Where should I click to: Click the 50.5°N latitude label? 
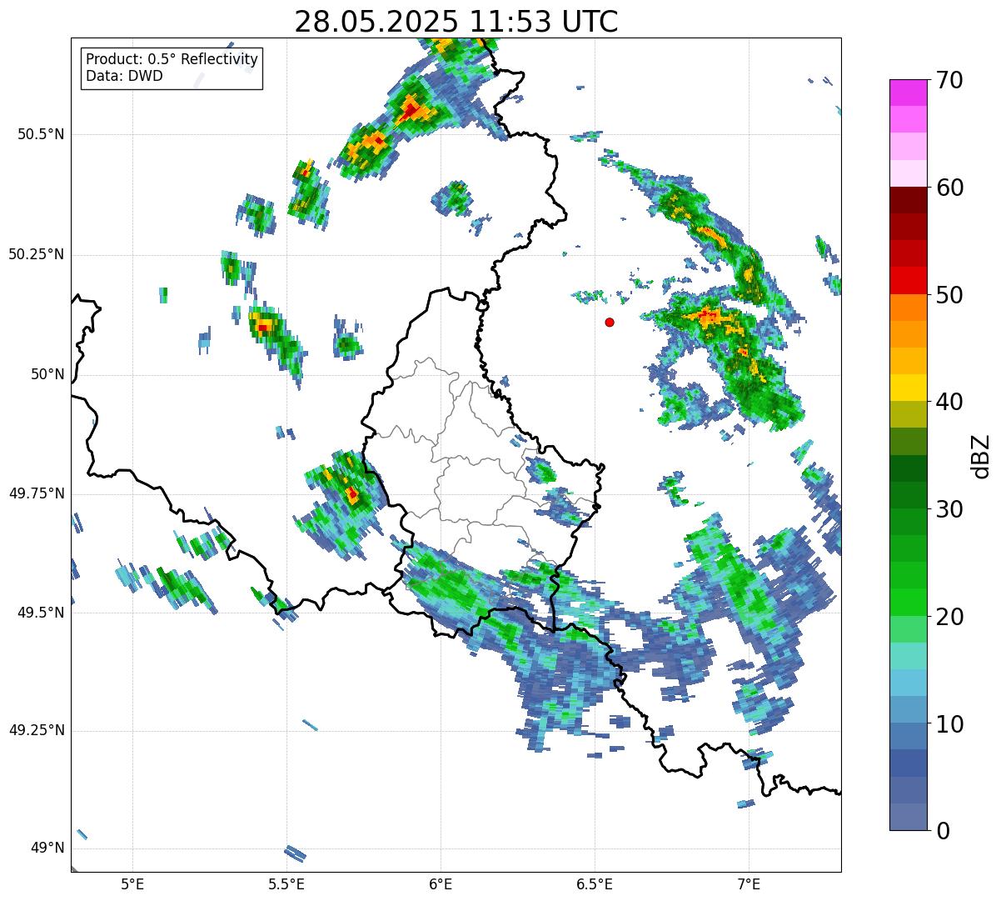41,134
